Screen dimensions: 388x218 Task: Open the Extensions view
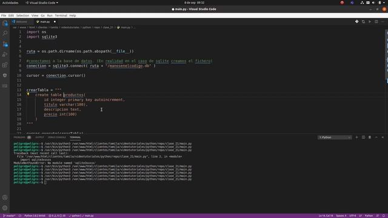point(5,65)
